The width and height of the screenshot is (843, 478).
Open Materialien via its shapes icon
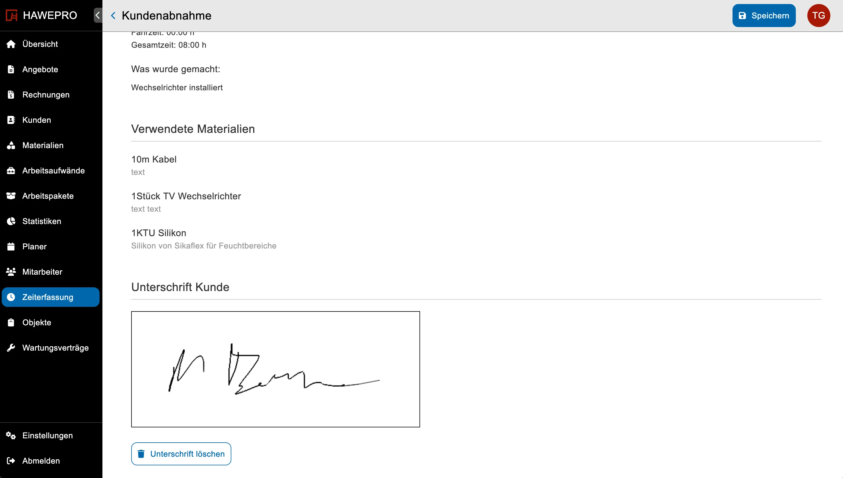pyautogui.click(x=11, y=145)
